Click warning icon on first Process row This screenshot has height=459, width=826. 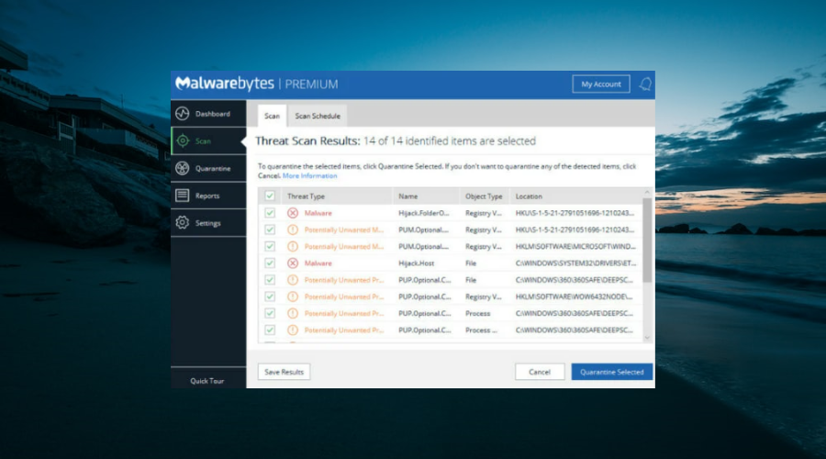(293, 313)
